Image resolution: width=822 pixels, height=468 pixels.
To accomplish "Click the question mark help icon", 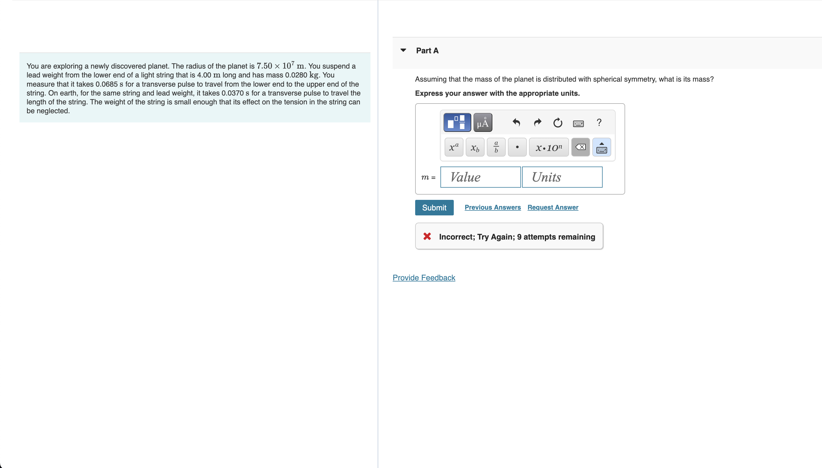I will [599, 122].
